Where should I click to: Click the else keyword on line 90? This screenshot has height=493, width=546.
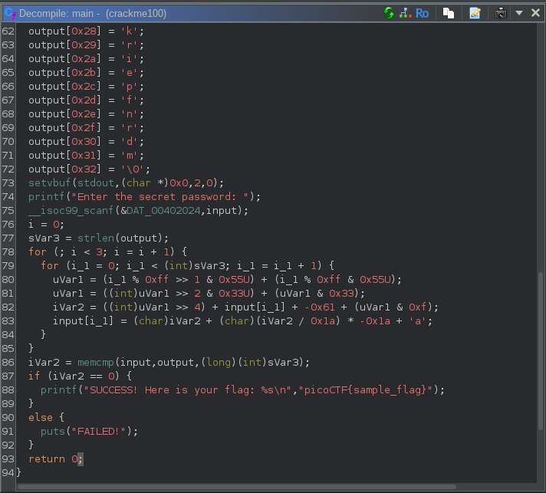[x=41, y=417]
